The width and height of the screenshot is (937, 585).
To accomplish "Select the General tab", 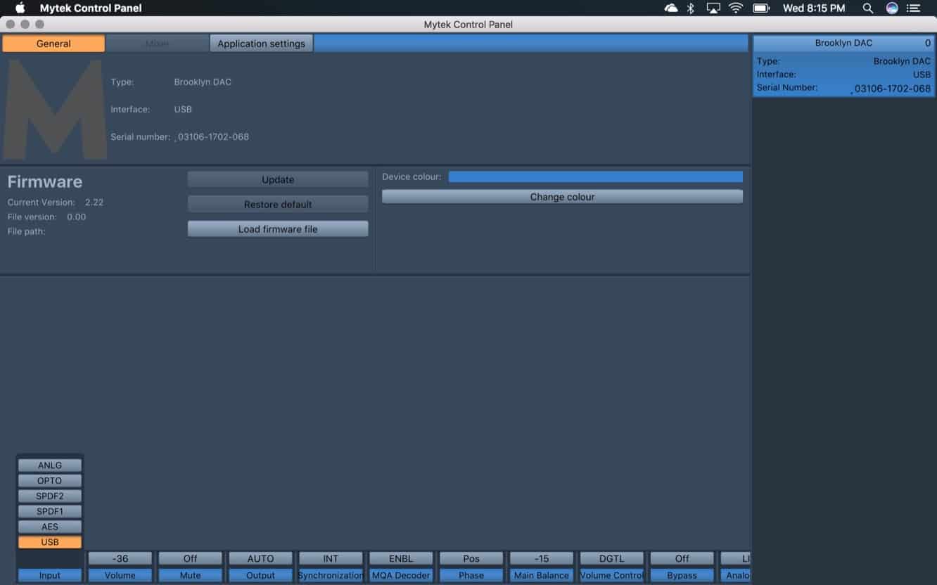I will coord(53,44).
